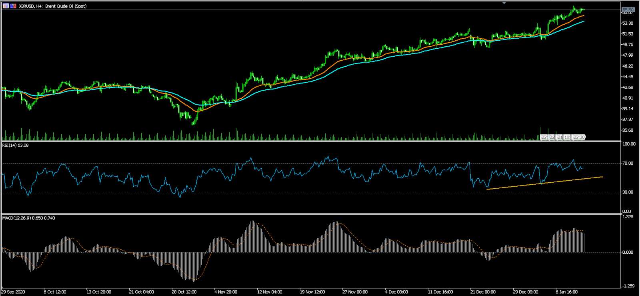Click the 22:30 news event marker

579,137
